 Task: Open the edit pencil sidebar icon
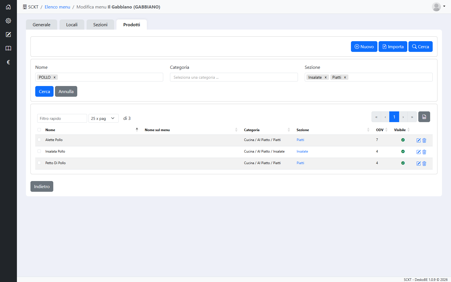8,34
